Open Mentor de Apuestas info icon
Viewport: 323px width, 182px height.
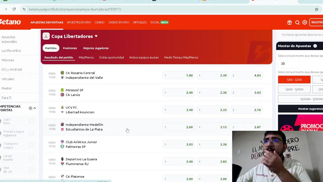point(315,46)
